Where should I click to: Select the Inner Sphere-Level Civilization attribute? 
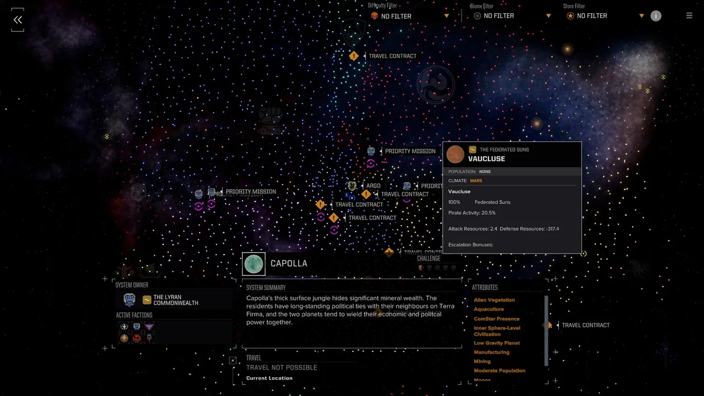tap(497, 331)
